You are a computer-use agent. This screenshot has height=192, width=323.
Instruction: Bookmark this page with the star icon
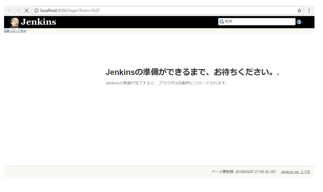[299, 11]
